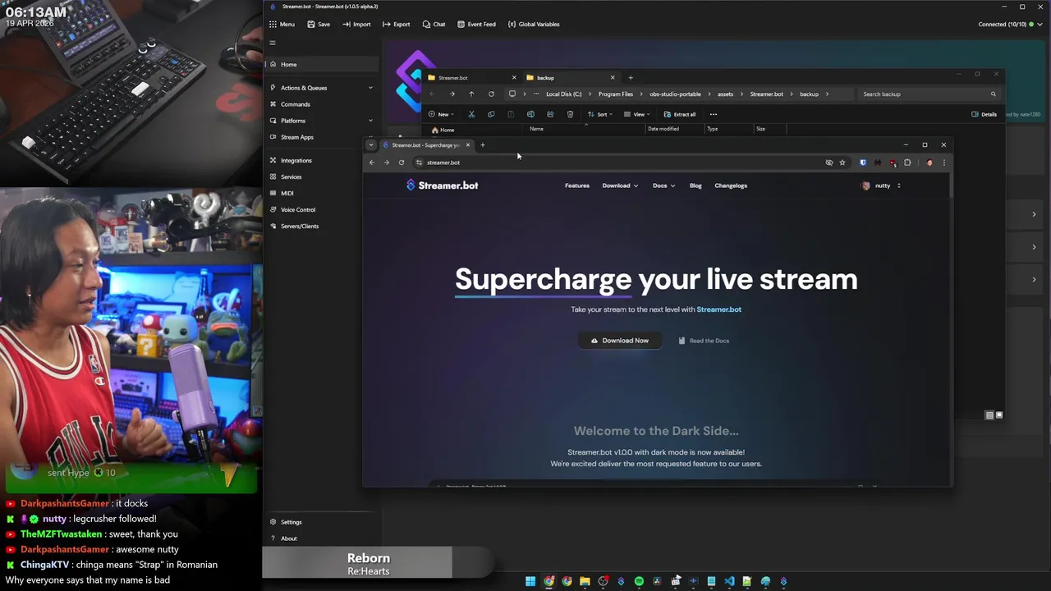
Task: Open the nutty account menu on the website
Action: tap(881, 186)
